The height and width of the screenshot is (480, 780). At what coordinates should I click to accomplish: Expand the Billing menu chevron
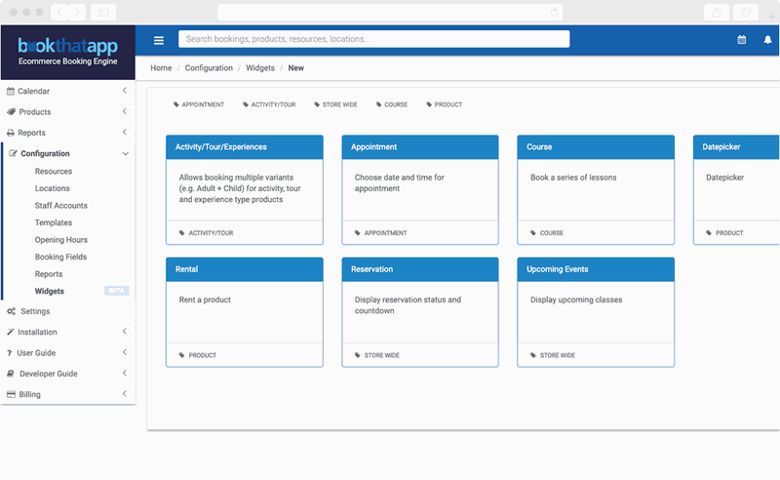pos(125,394)
